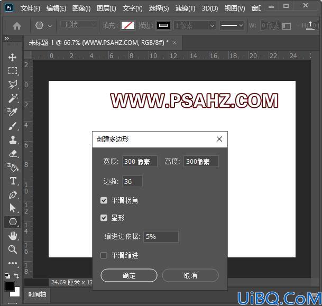This screenshot has width=322, height=306.
Task: Click the 缩进边依据 5% field
Action: tap(161, 237)
